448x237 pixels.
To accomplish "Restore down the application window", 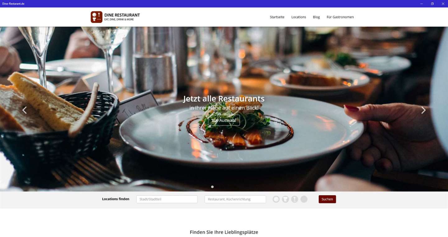I will pos(432,4).
